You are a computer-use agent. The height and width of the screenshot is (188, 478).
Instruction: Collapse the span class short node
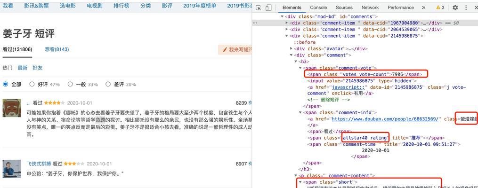pos(300,182)
